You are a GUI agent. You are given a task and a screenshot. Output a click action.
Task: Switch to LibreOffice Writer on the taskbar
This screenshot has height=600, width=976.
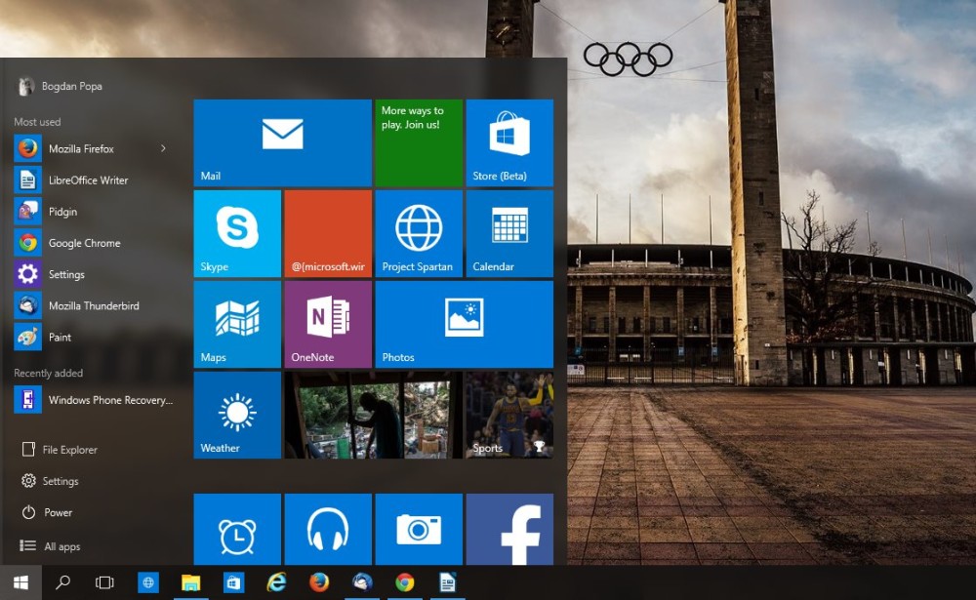(x=447, y=582)
